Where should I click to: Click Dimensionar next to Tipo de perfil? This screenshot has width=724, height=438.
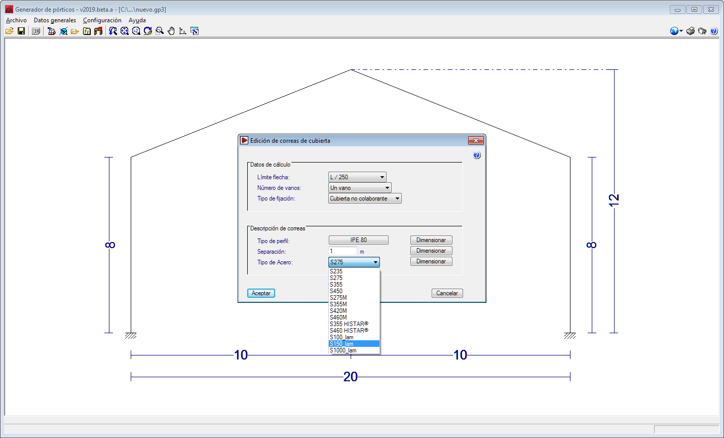[x=431, y=240]
